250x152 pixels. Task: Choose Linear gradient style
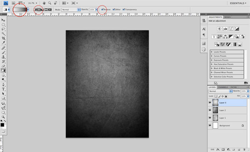click(x=35, y=10)
